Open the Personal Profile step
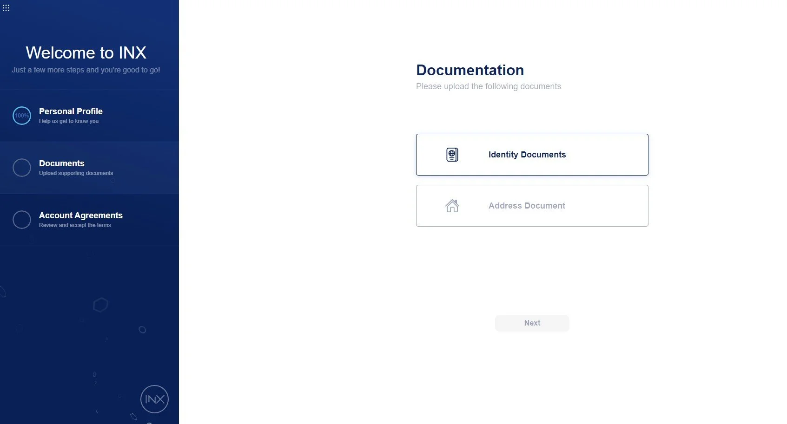The image size is (787, 424). (x=89, y=116)
